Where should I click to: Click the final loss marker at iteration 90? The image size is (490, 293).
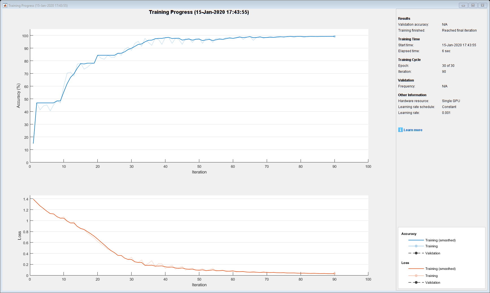pyautogui.click(x=334, y=273)
